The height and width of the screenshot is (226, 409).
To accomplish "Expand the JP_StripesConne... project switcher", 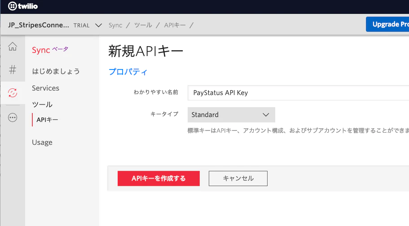I will click(98, 25).
